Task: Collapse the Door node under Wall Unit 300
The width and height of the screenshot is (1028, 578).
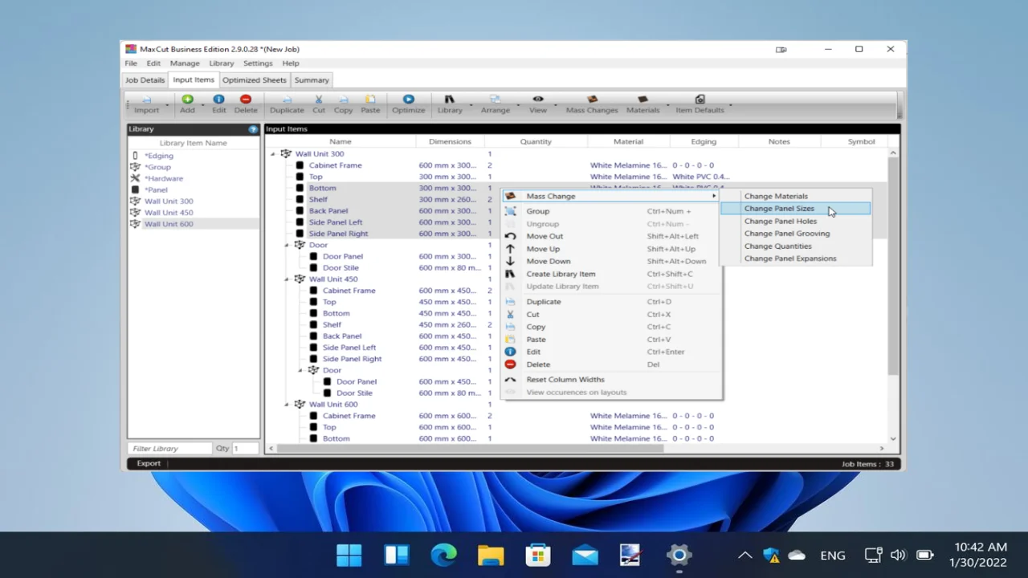Action: pyautogui.click(x=287, y=245)
